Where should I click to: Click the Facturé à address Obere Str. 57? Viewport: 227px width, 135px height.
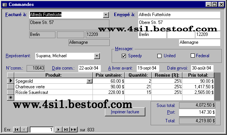click(x=69, y=25)
